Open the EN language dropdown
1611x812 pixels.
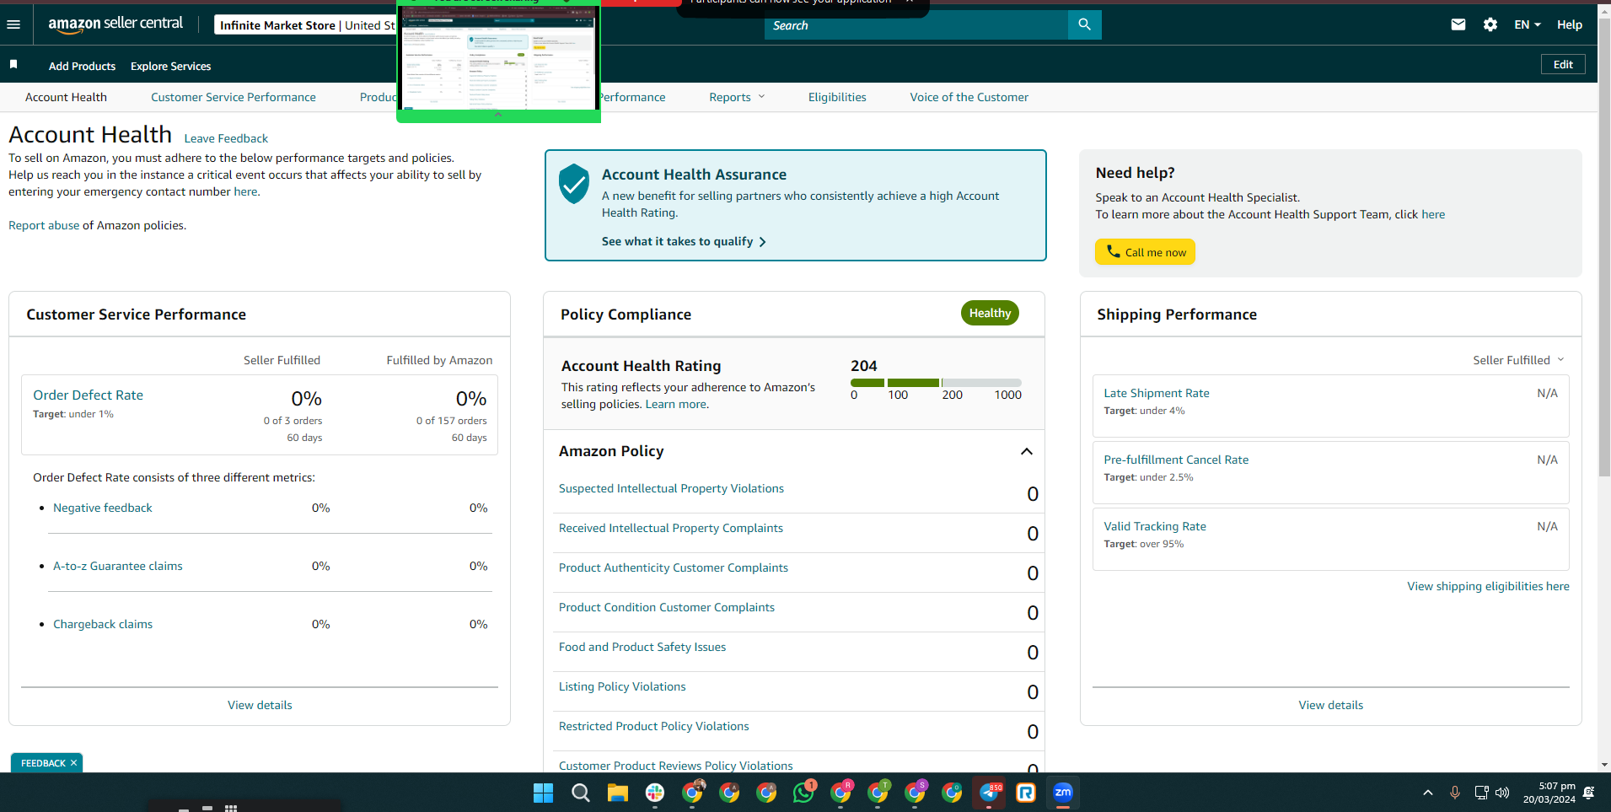coord(1527,24)
